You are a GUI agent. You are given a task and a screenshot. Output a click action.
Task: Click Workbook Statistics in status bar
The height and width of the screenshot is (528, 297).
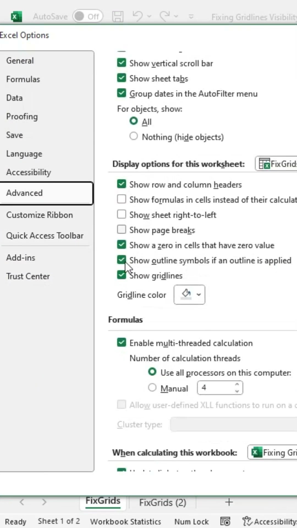click(x=126, y=521)
